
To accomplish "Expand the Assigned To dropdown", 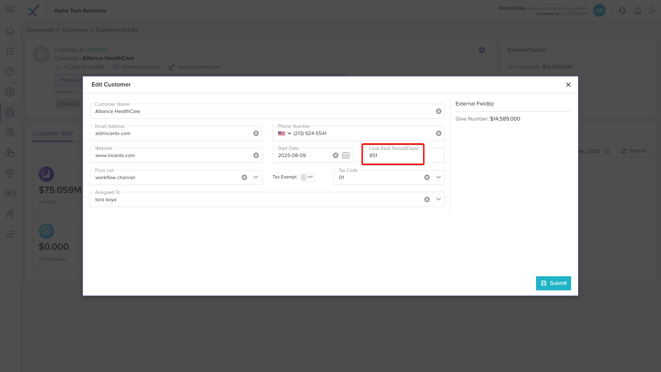I will click(438, 199).
